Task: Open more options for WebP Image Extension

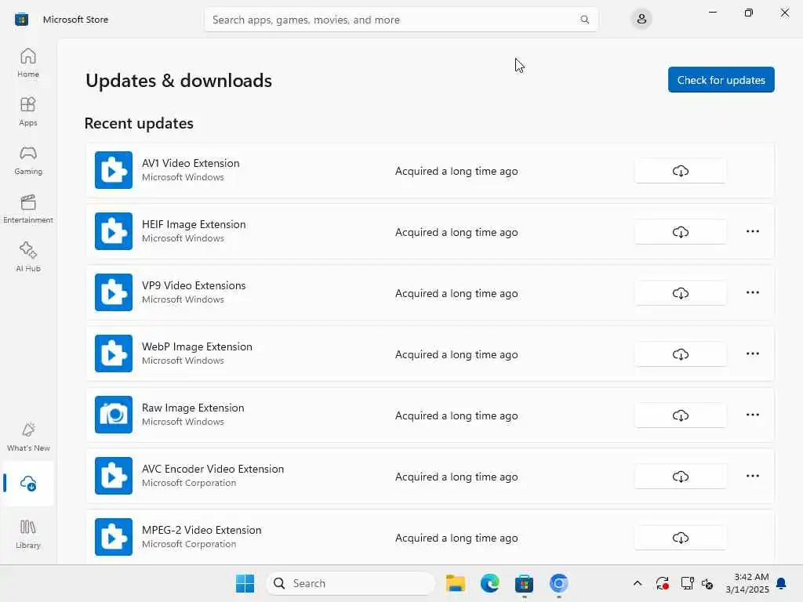Action: tap(752, 354)
